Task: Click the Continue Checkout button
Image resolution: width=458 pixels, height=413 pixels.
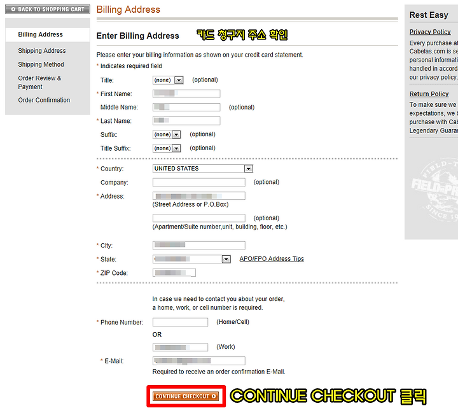Action: pos(186,396)
